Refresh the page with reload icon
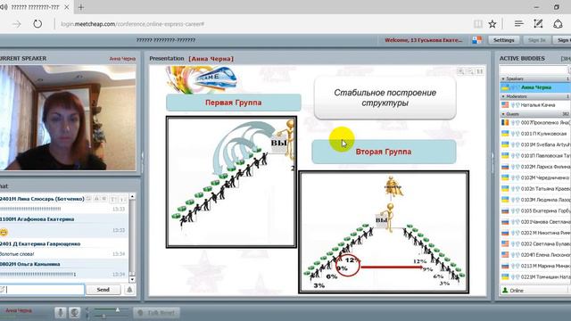571x321 pixels. [x=37, y=24]
